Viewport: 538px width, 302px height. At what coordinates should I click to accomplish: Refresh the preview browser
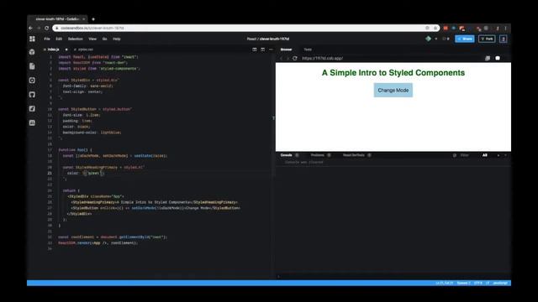295,58
